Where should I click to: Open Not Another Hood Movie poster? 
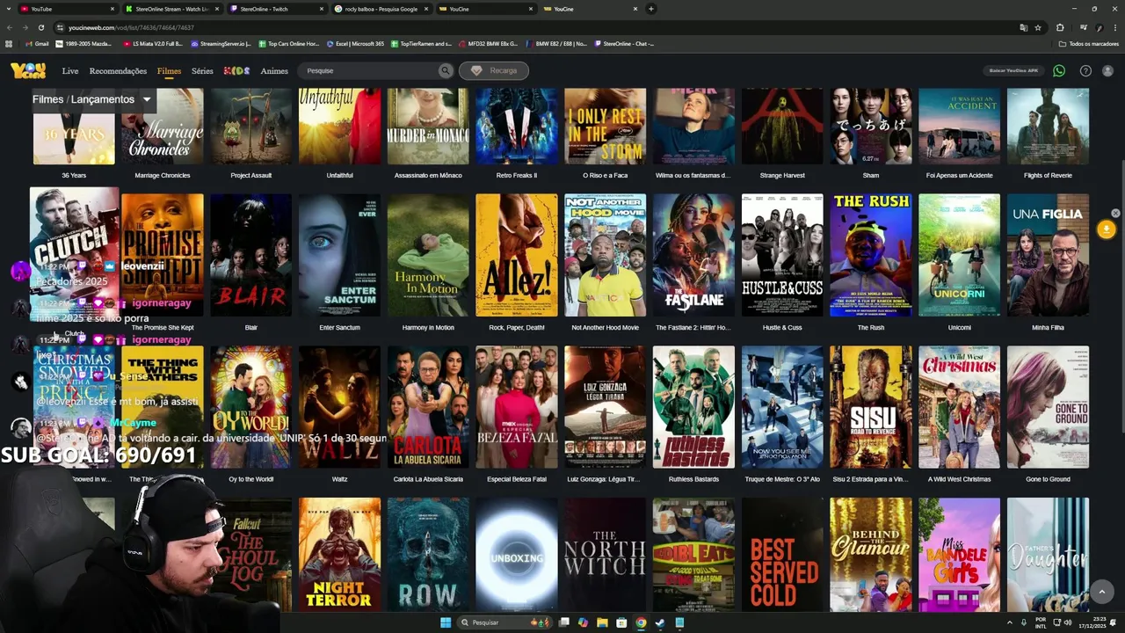click(605, 255)
